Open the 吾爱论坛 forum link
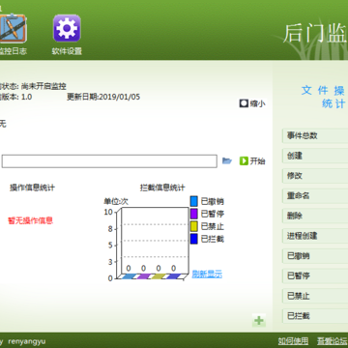Viewport: 348px width, 348px height. (x=333, y=341)
